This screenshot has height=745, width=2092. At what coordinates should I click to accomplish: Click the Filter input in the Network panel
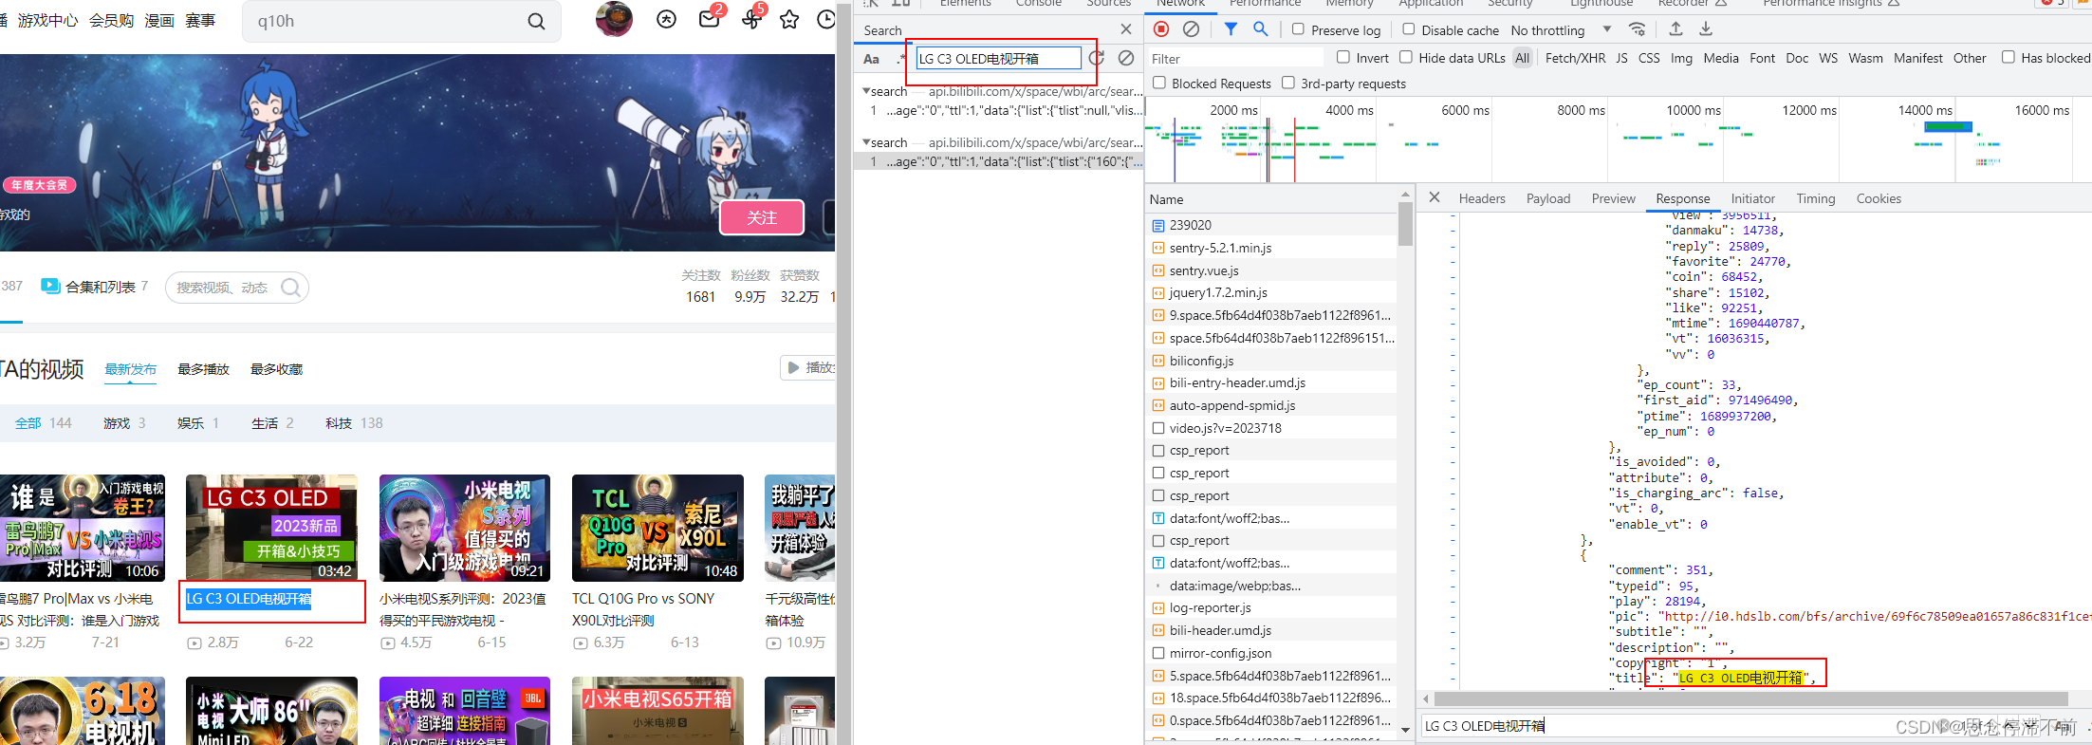(x=1234, y=59)
